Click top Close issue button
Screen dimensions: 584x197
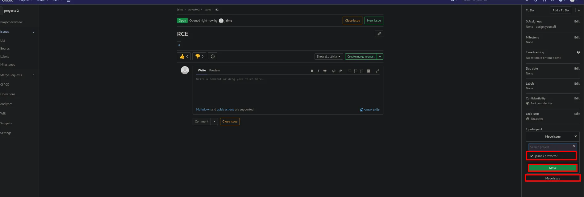(x=352, y=21)
